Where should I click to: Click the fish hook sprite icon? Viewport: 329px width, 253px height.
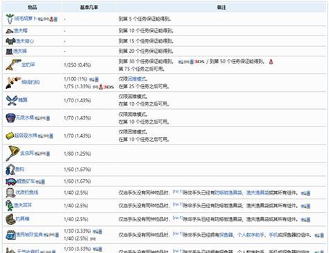[x=10, y=170]
